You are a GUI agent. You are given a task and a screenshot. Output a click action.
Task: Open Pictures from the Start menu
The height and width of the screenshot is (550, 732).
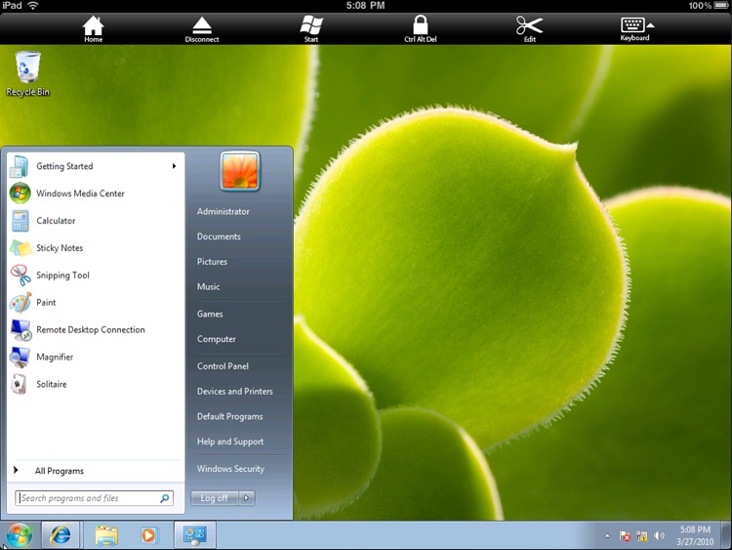pos(212,262)
